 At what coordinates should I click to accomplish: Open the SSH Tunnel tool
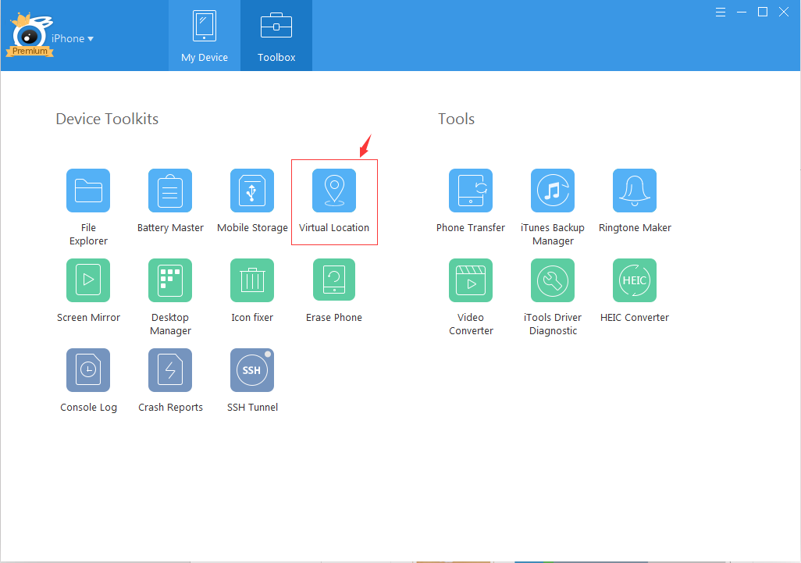pos(252,370)
